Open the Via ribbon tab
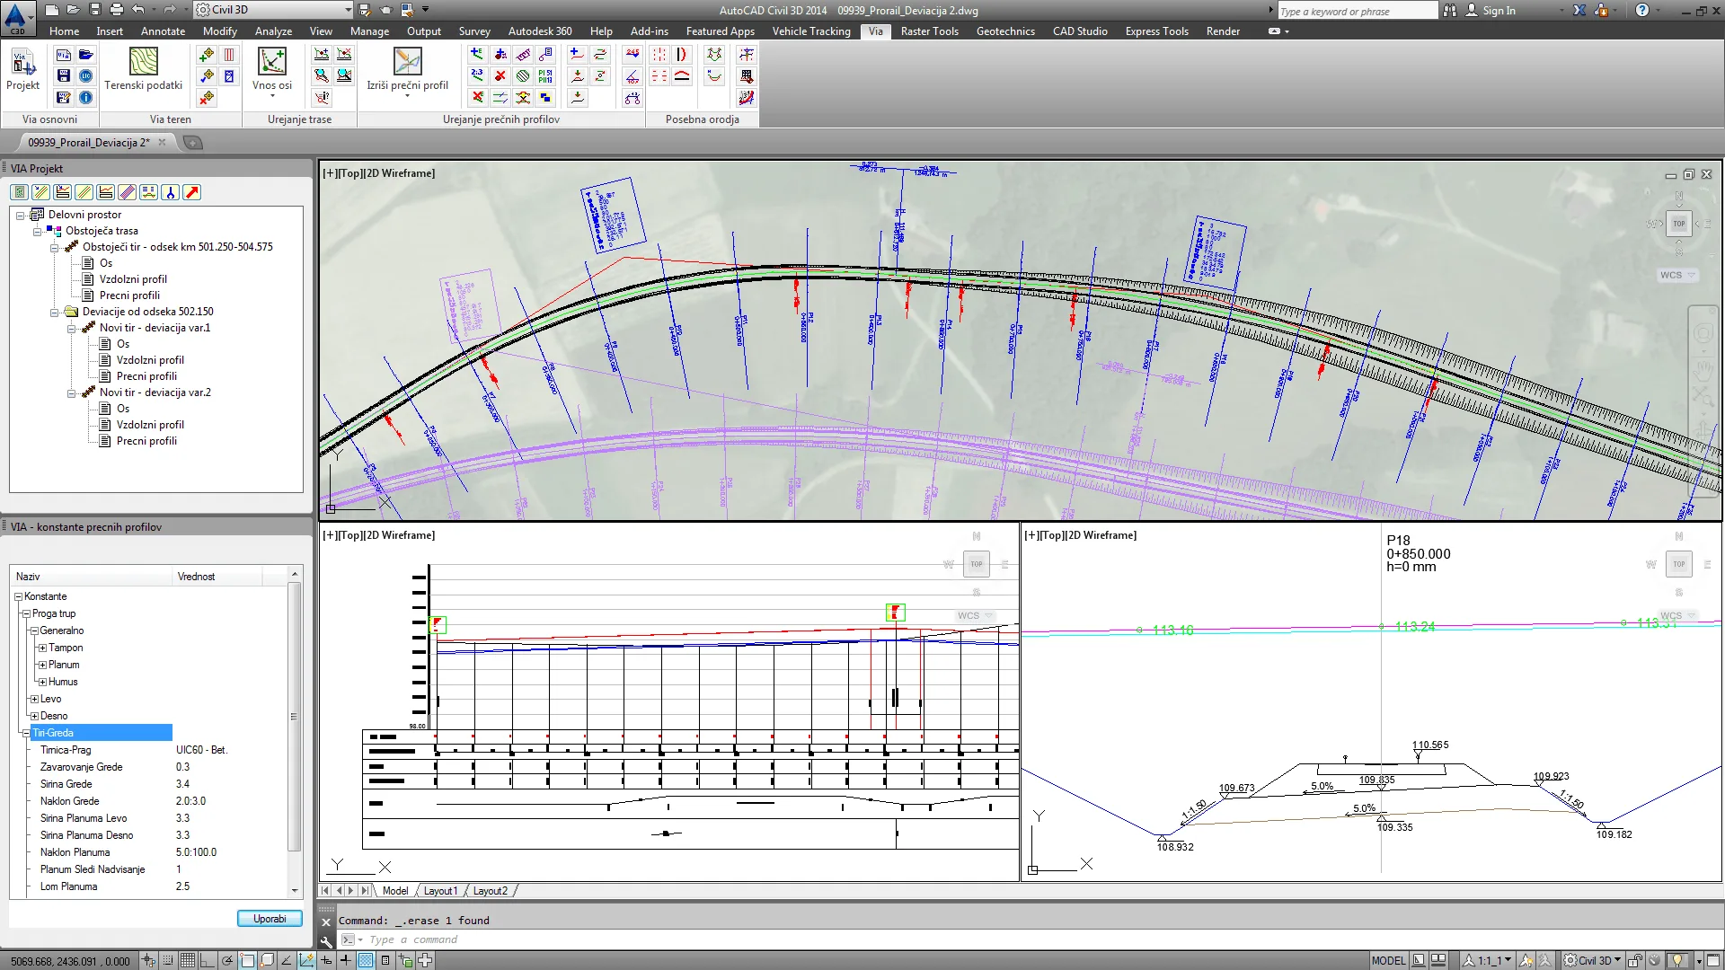Screen dimensions: 1725x970 coord(875,31)
